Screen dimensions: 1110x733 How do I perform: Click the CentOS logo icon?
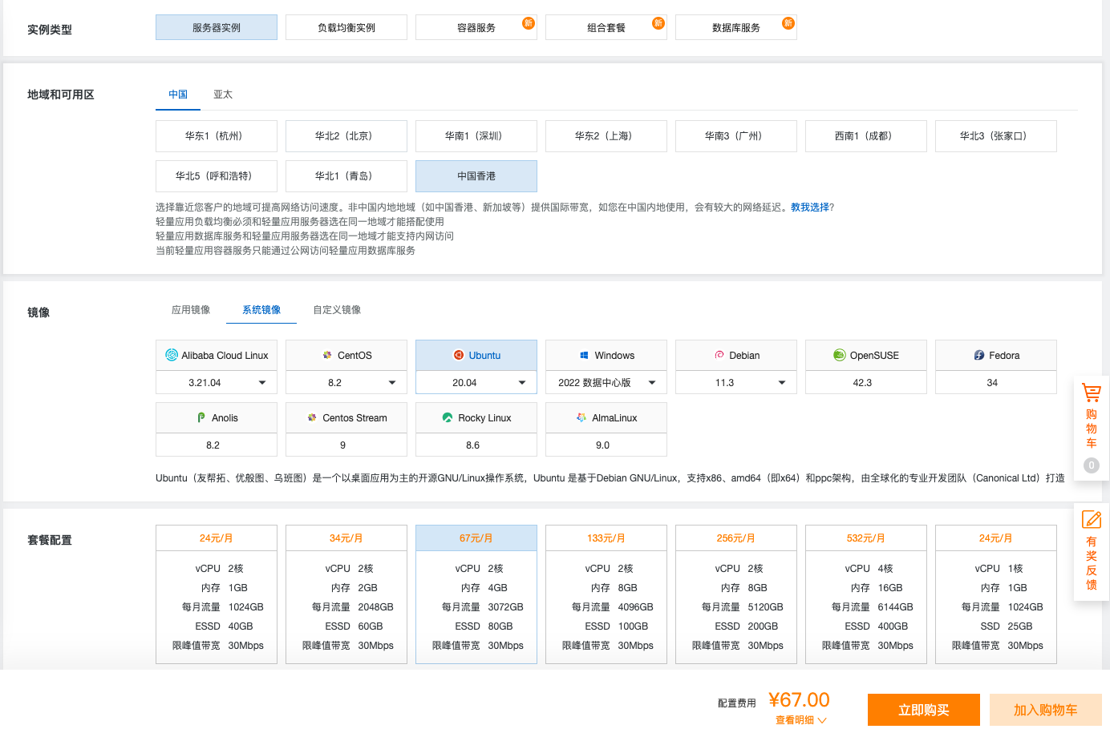(x=327, y=355)
